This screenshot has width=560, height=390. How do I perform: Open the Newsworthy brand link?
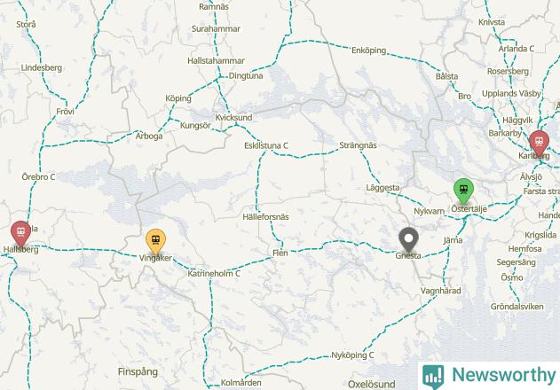coord(504,375)
